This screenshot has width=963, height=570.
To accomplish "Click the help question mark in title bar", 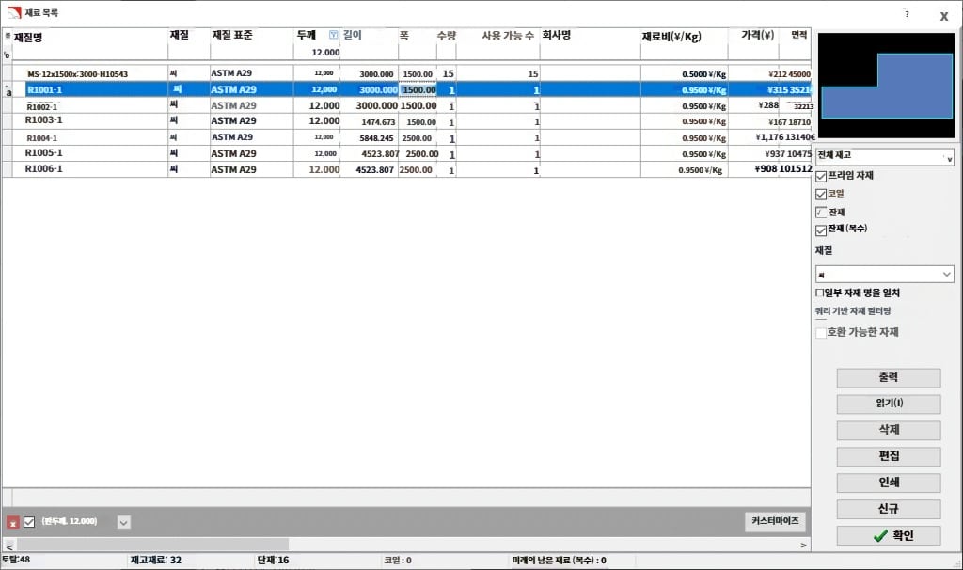I will pos(907,14).
